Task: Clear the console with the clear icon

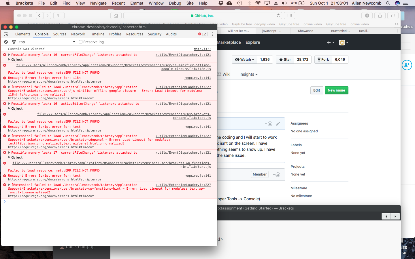Action: [6, 42]
